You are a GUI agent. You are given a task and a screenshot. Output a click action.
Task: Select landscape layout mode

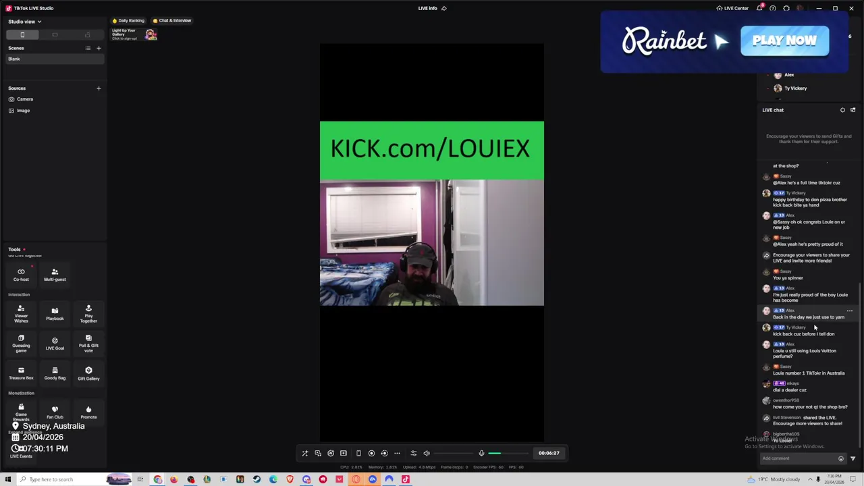[x=55, y=34]
